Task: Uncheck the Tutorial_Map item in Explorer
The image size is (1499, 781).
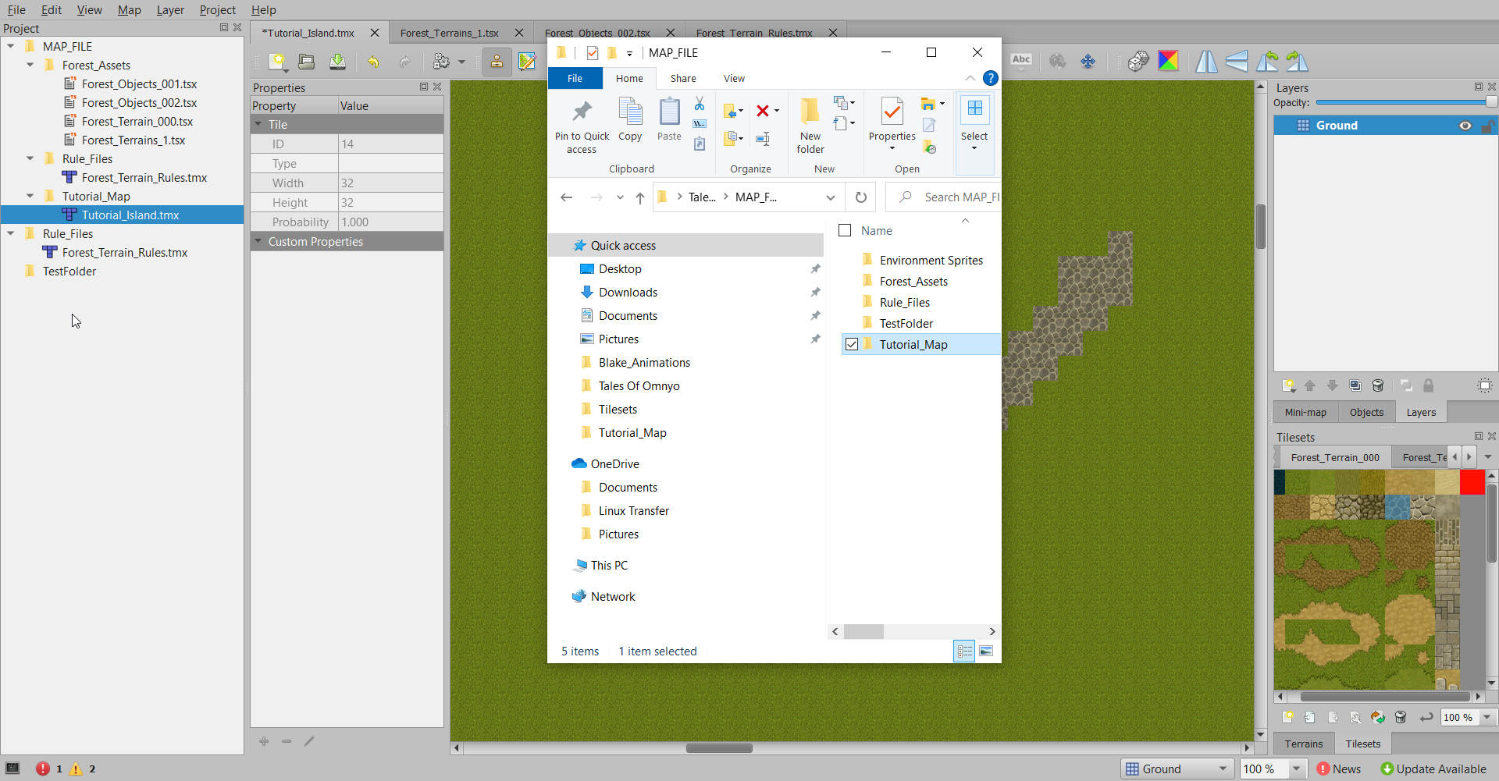Action: coord(853,344)
